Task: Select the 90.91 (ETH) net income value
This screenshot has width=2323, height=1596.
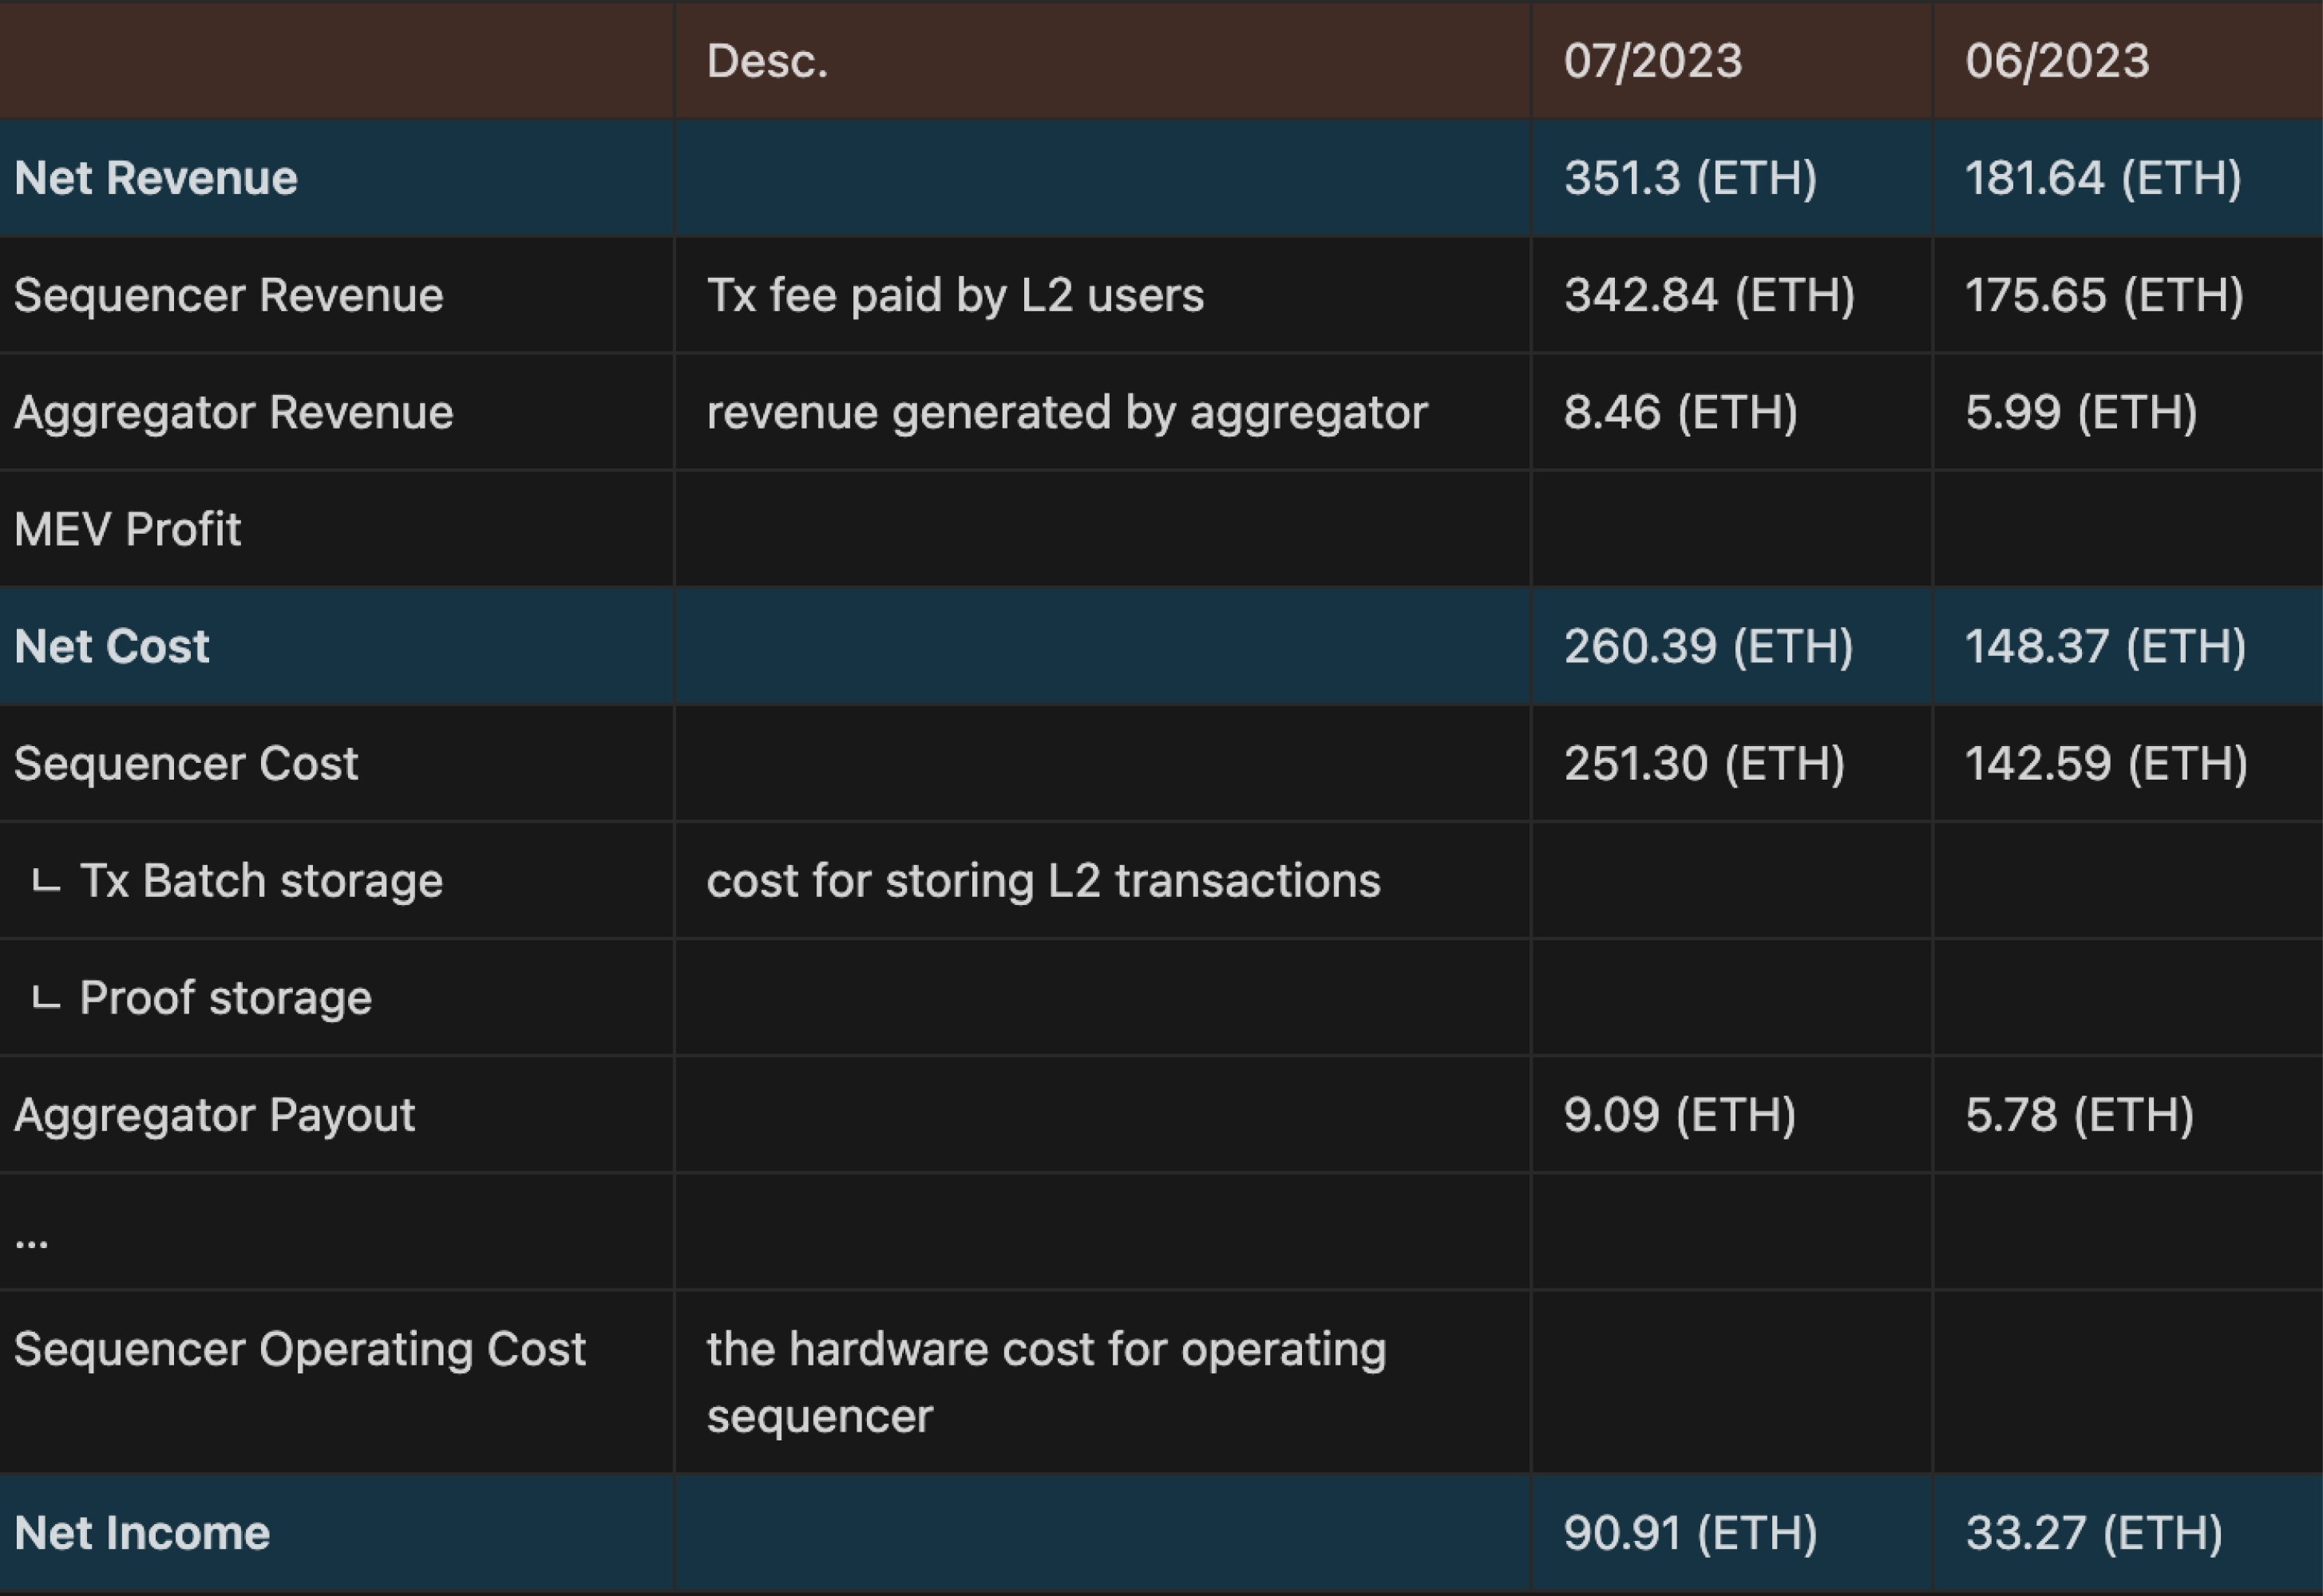Action: [x=1690, y=1533]
